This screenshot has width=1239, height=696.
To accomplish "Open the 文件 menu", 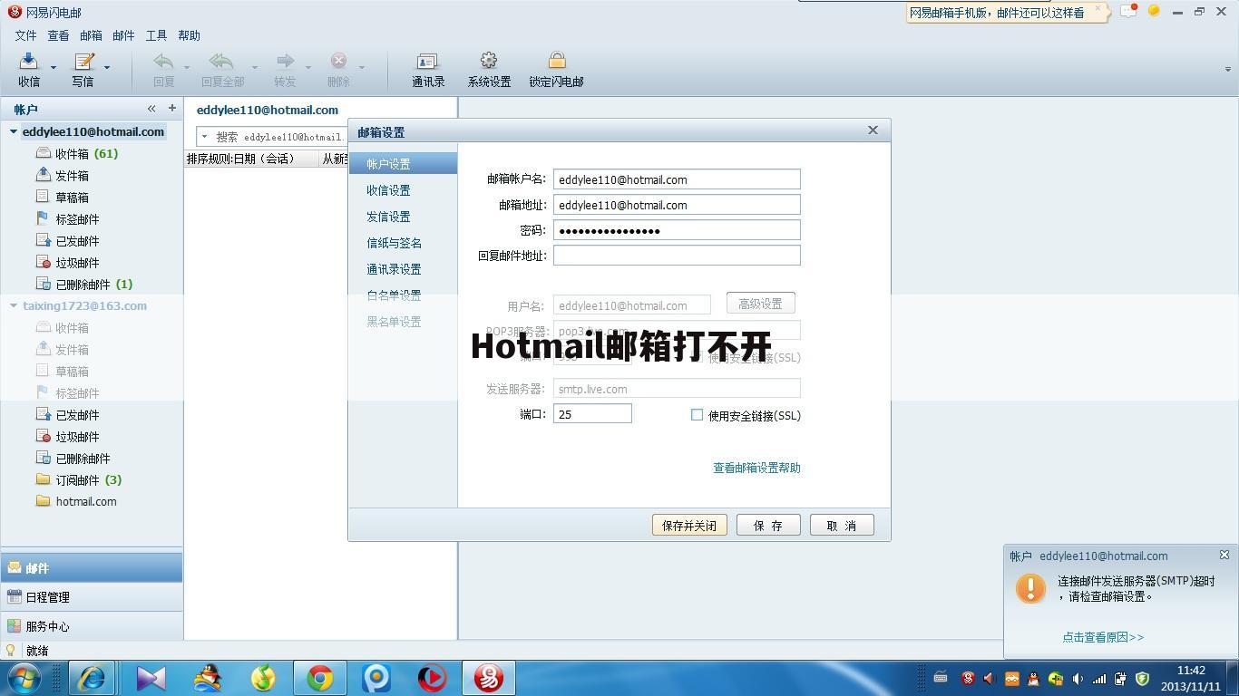I will click(25, 35).
